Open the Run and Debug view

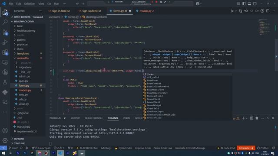5,42
